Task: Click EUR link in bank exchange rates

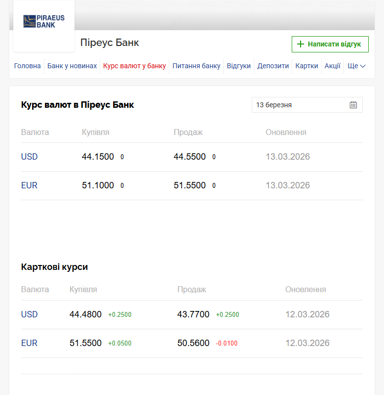Action: 30,185
